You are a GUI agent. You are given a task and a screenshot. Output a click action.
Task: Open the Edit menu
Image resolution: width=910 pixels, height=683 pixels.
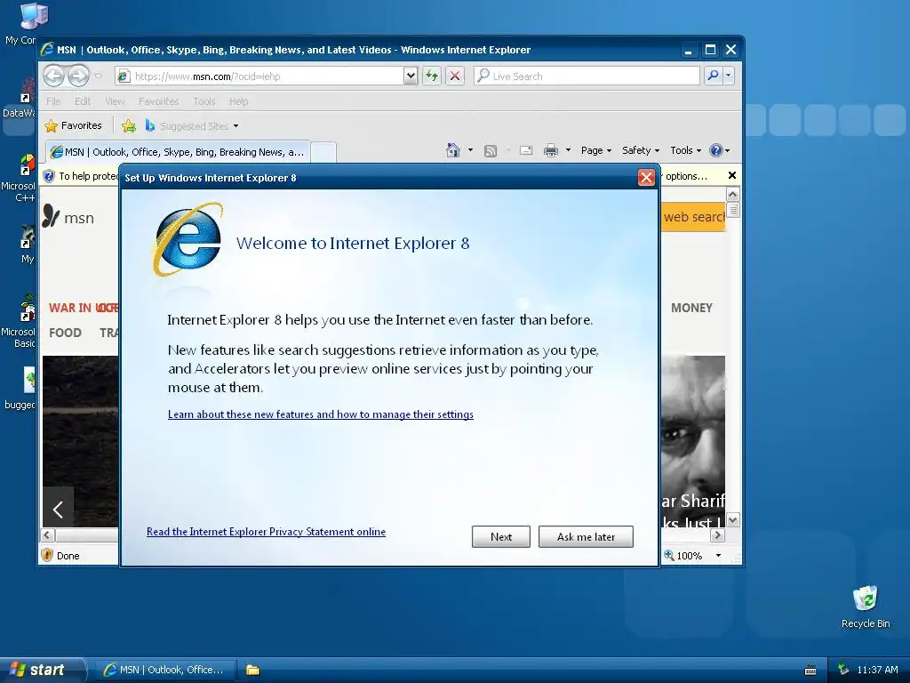pos(83,101)
